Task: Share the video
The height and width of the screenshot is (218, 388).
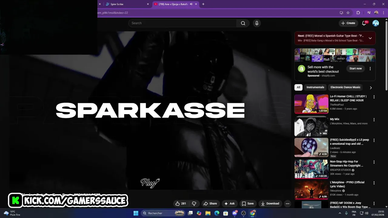Action: 210,203
